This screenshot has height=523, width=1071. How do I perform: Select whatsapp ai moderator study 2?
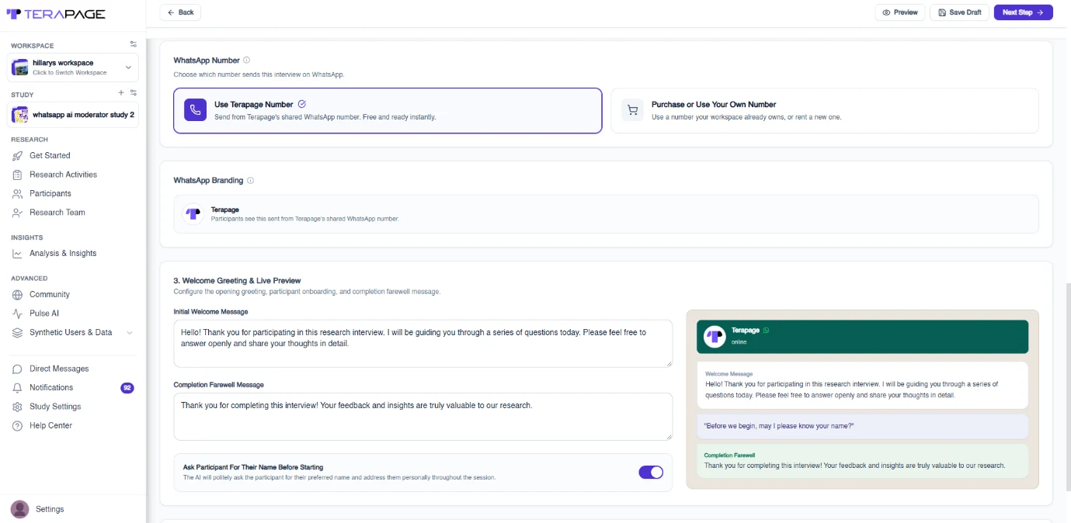point(73,115)
